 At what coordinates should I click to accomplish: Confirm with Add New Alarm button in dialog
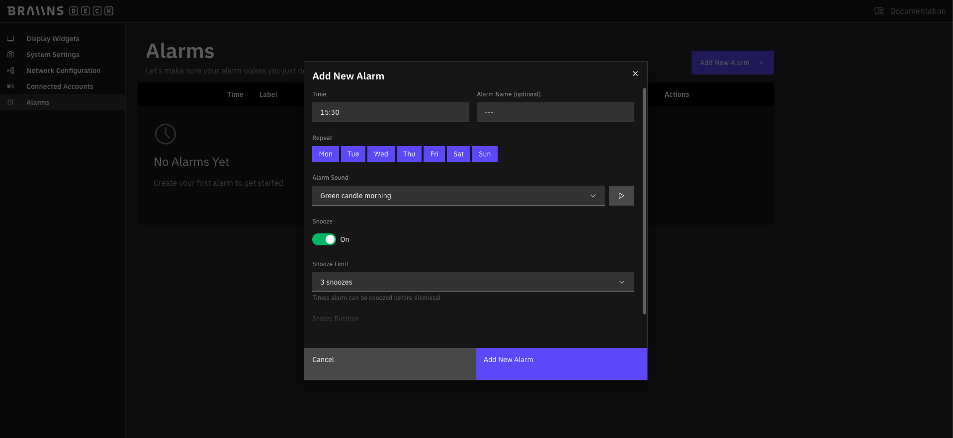click(x=561, y=364)
